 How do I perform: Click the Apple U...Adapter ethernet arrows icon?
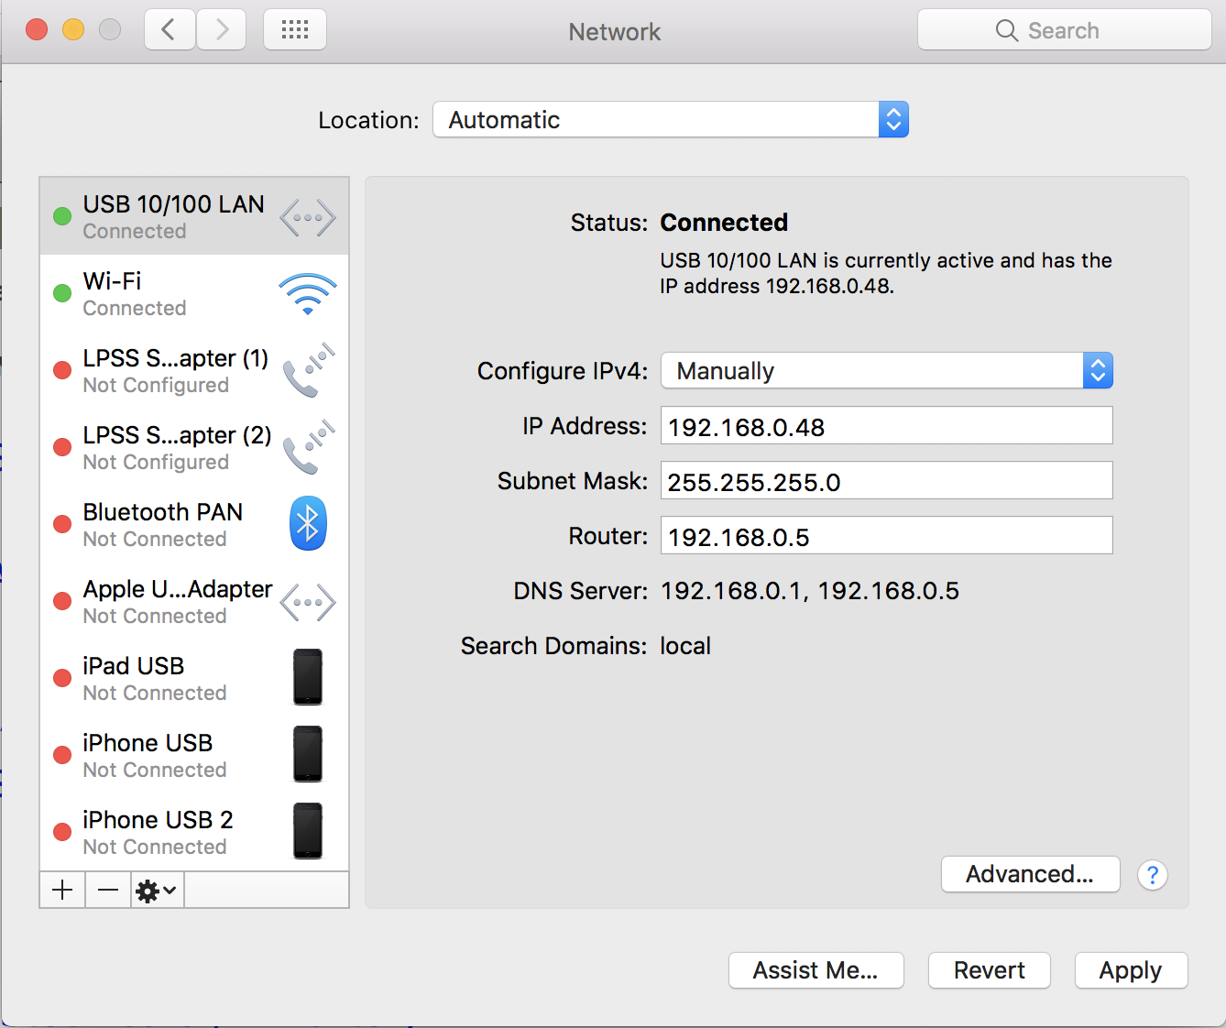tap(308, 603)
